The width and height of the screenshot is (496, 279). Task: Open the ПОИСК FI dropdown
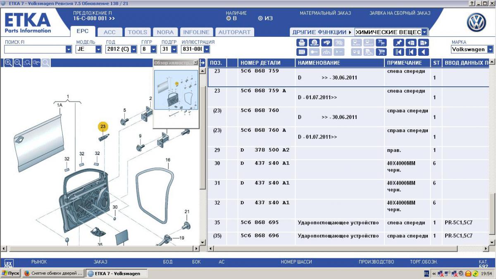tap(69, 49)
